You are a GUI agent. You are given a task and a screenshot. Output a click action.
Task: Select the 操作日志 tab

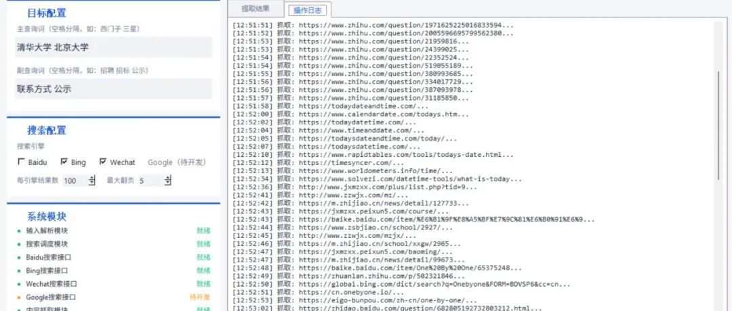pyautogui.click(x=307, y=9)
